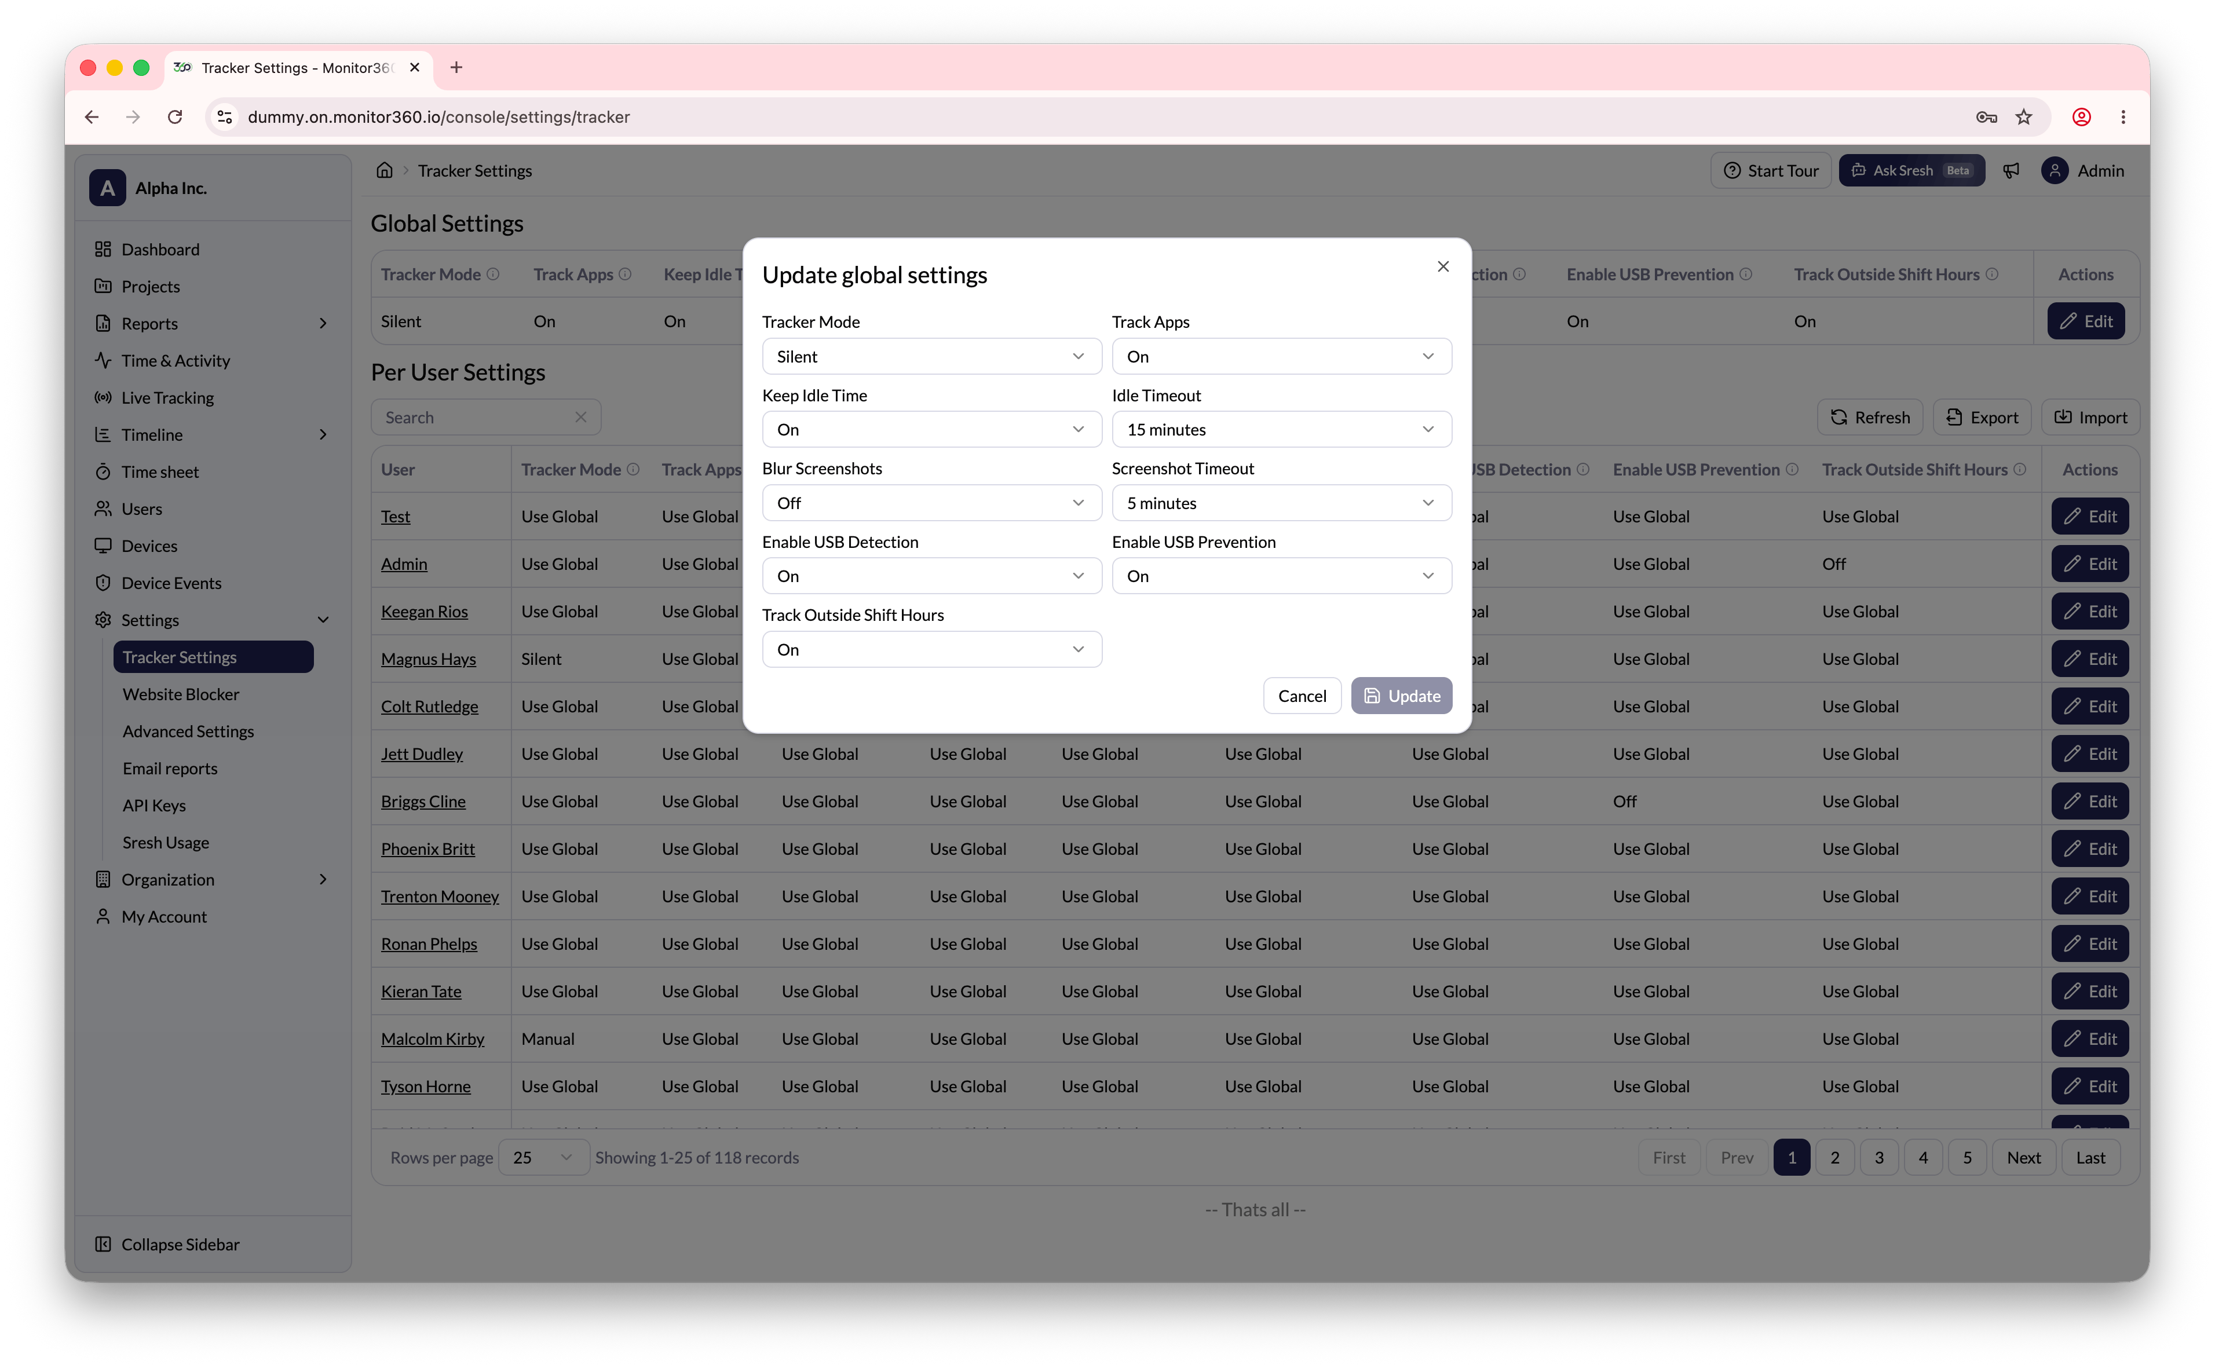Open the Keep Idle Time dropdown
Screen dimensions: 2215x1368
[x=931, y=430]
